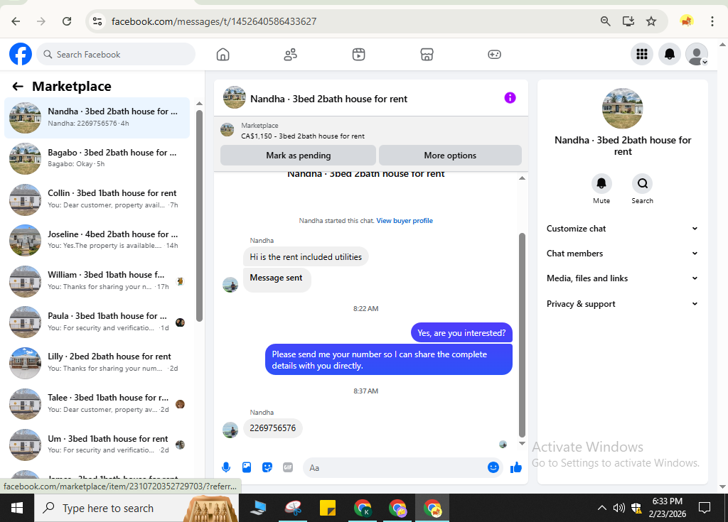
Task: Open Windows notification center
Action: tap(705, 508)
